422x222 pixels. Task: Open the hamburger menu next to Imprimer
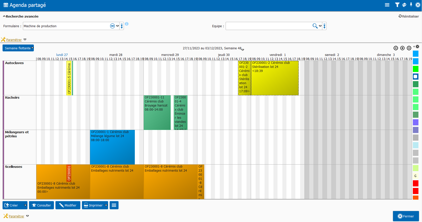point(114,205)
